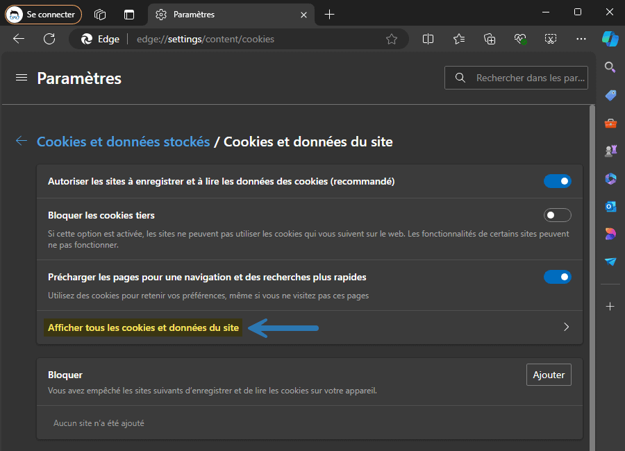Image resolution: width=625 pixels, height=451 pixels.
Task: Click the 'Paramètres' page title
Action: [79, 78]
